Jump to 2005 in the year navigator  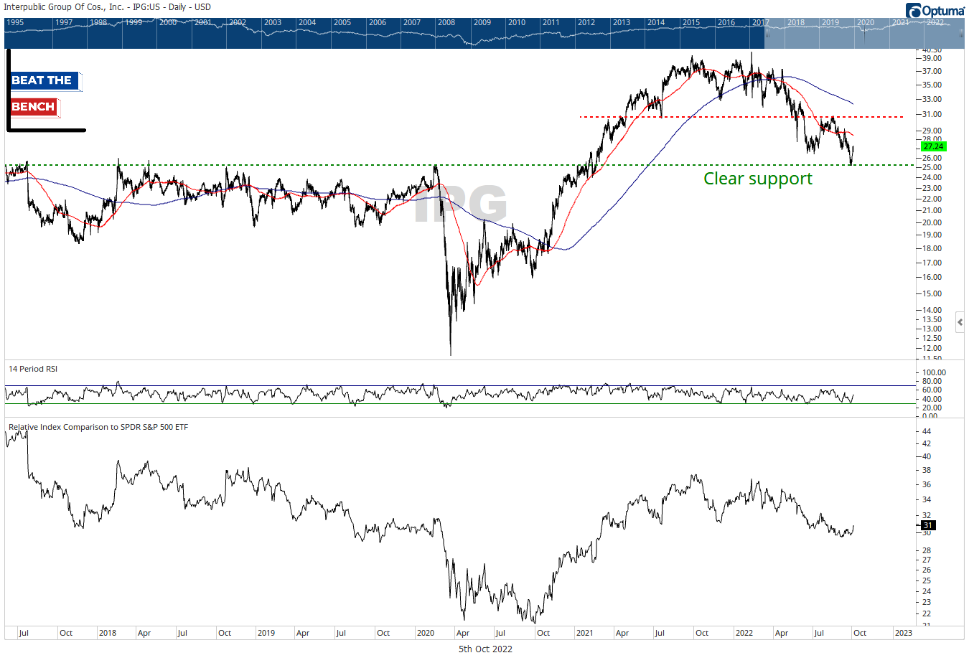click(342, 22)
